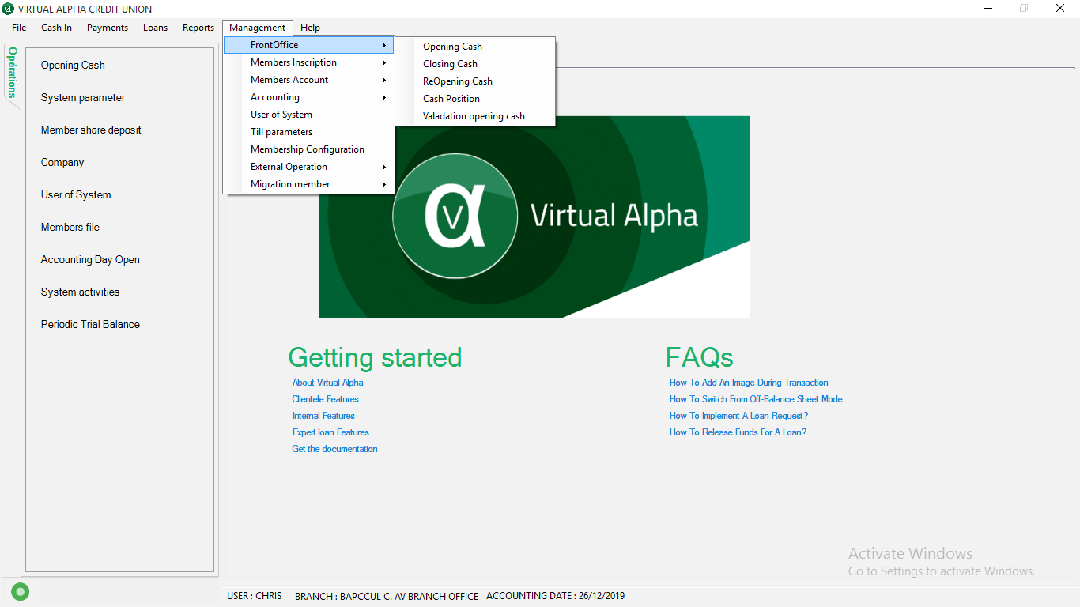Click Get the documentation link
The width and height of the screenshot is (1080, 607).
point(334,449)
